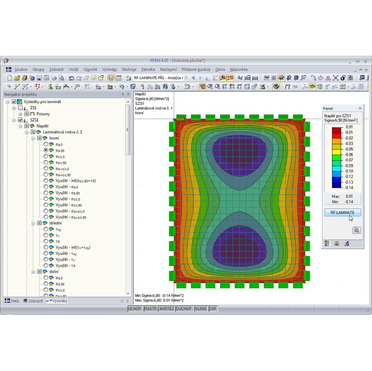Toggle the OUCHOP status bar button
The width and height of the screenshot is (372, 371).
(x=184, y=309)
